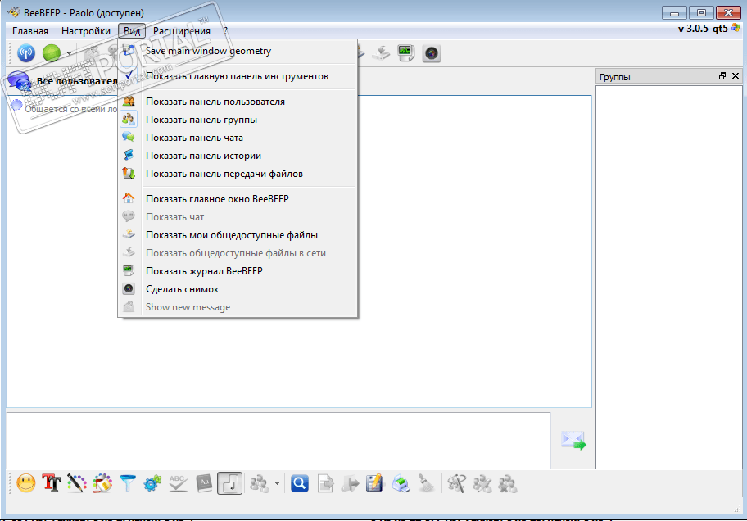Open the Настройки menu
Image resolution: width=747 pixels, height=521 pixels.
tap(86, 31)
